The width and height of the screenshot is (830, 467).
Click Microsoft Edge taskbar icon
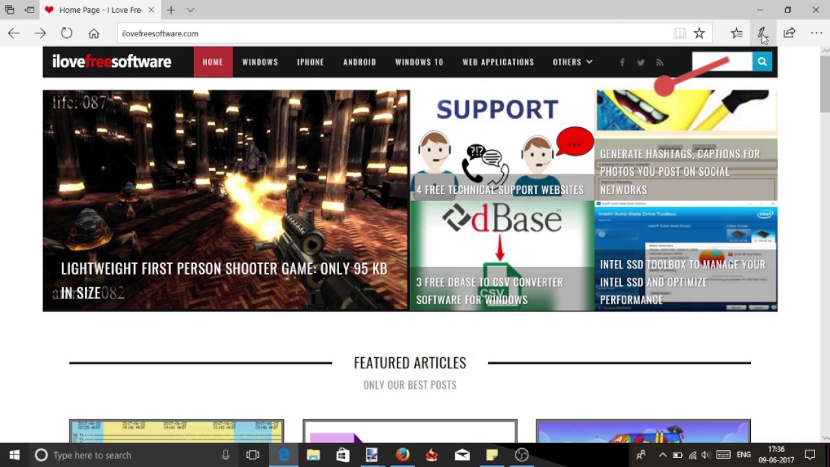pyautogui.click(x=283, y=455)
